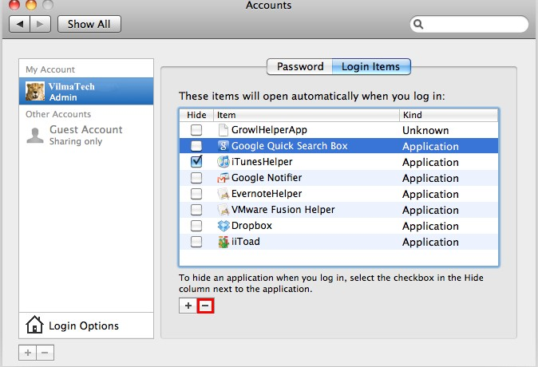This screenshot has height=367, width=538.
Task: Click the iTunesHelper music note icon
Action: pyautogui.click(x=223, y=161)
